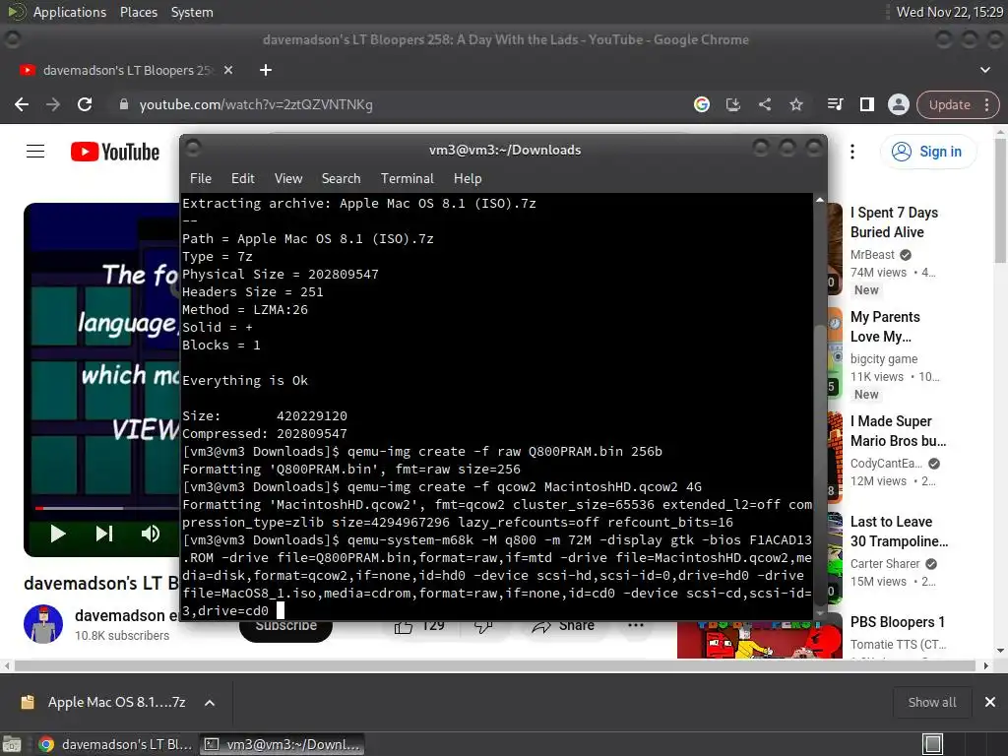1008x756 pixels.
Task: Open the Places menu in top panel
Action: 138,12
